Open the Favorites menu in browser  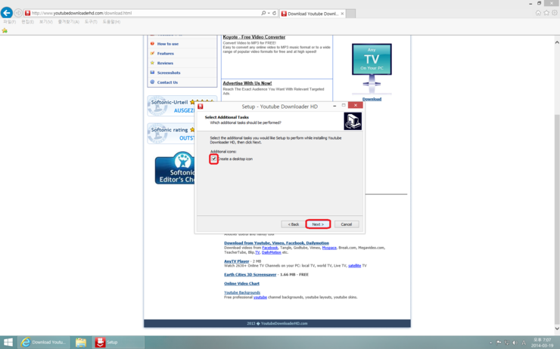pyautogui.click(x=69, y=22)
